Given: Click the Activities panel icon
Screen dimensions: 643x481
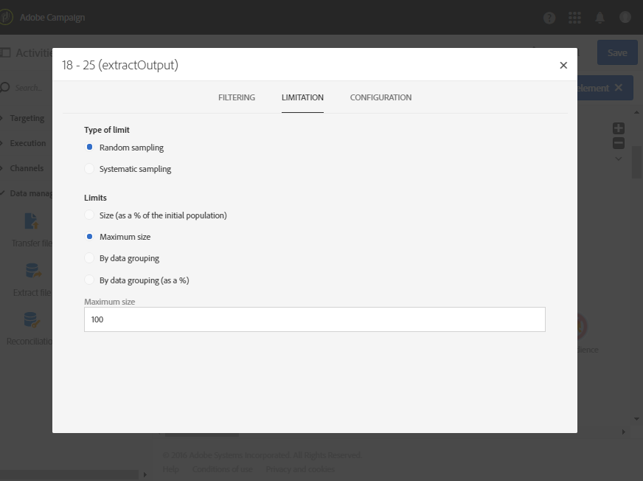Looking at the screenshot, I should coord(5,53).
